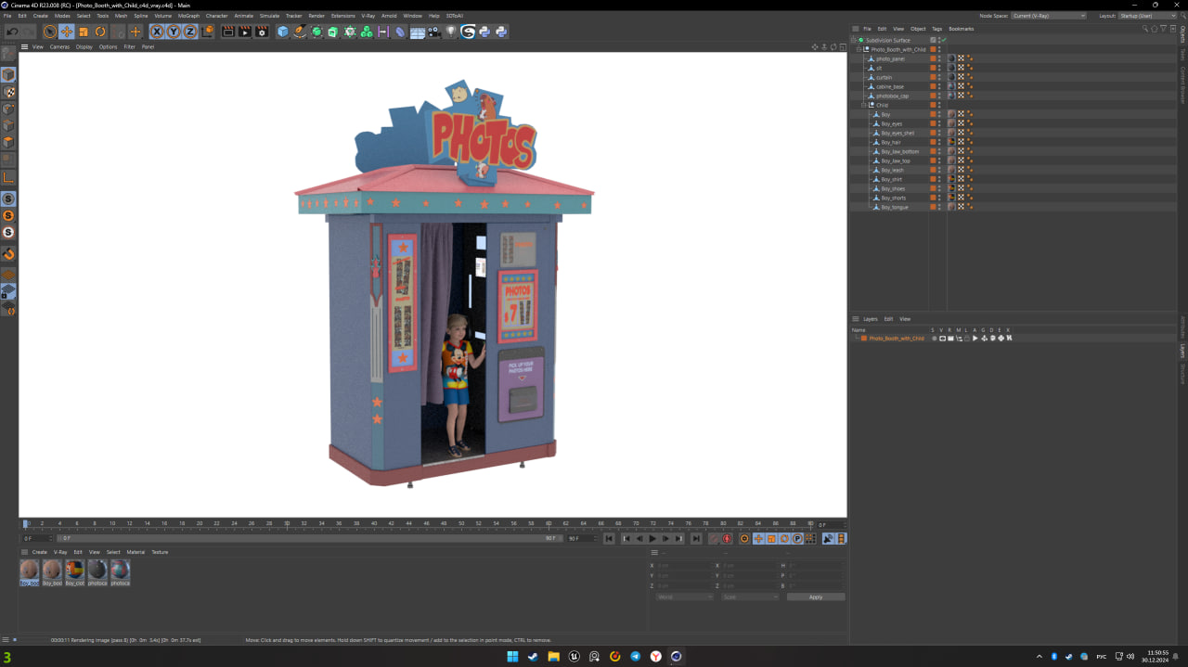The height and width of the screenshot is (667, 1188).
Task: Collapse the Subdivision Surface tree node
Action: (854, 40)
